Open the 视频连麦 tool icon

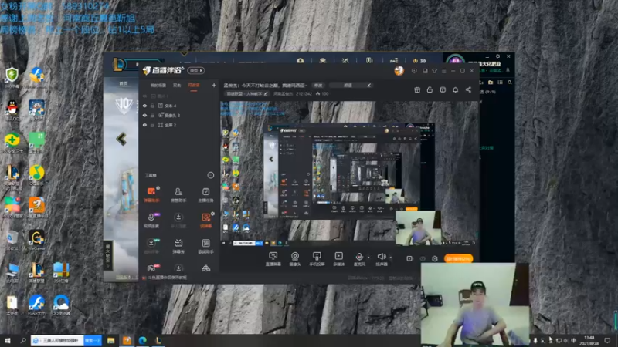[x=151, y=221]
